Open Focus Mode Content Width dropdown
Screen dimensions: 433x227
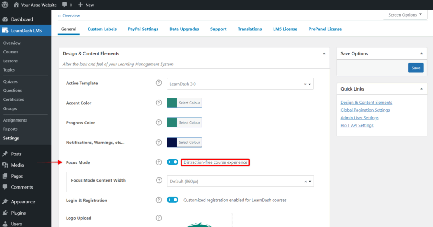coord(240,182)
